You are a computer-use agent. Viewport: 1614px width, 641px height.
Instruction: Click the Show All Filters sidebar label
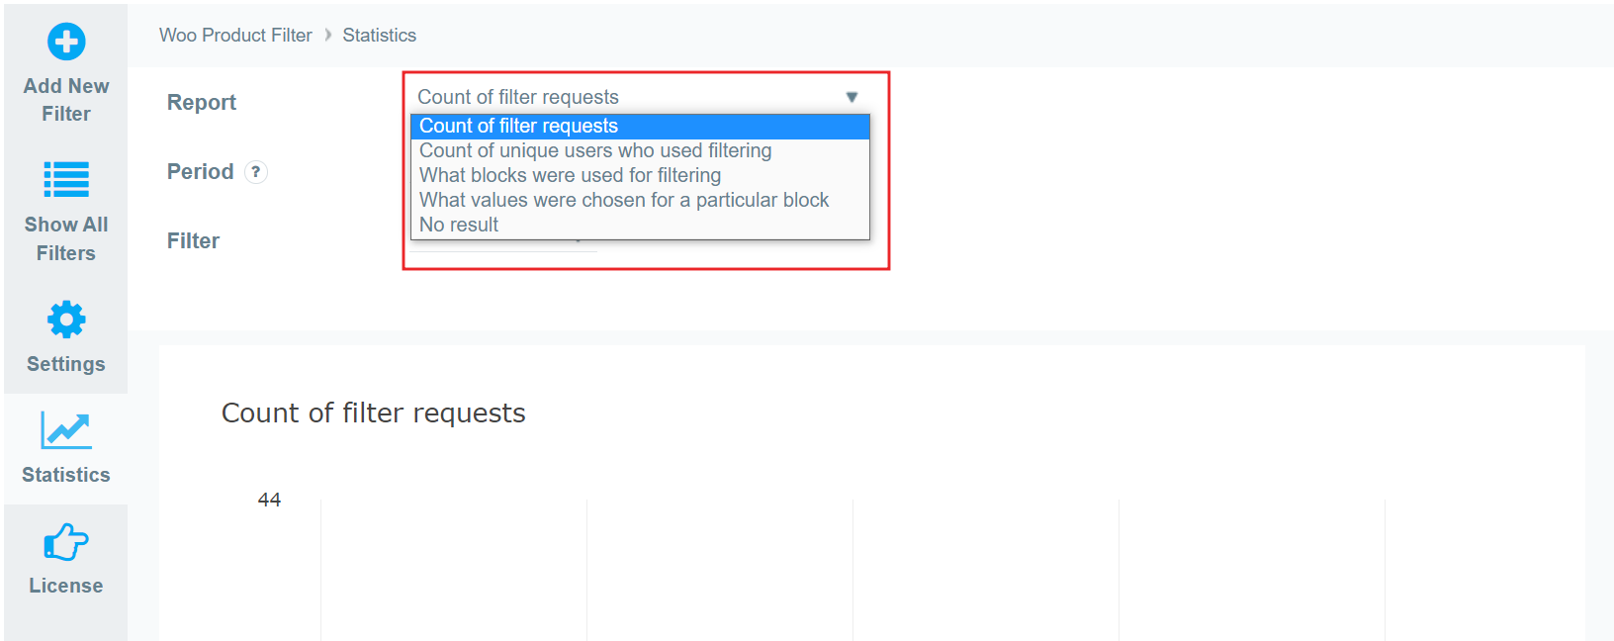[66, 238]
